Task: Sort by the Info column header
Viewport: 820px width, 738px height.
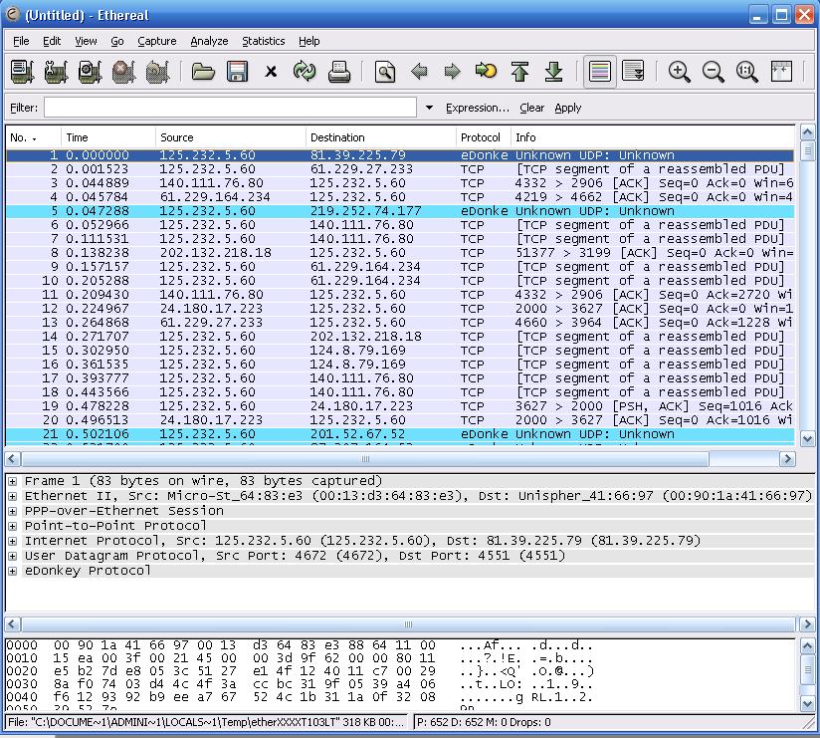Action: coord(653,137)
